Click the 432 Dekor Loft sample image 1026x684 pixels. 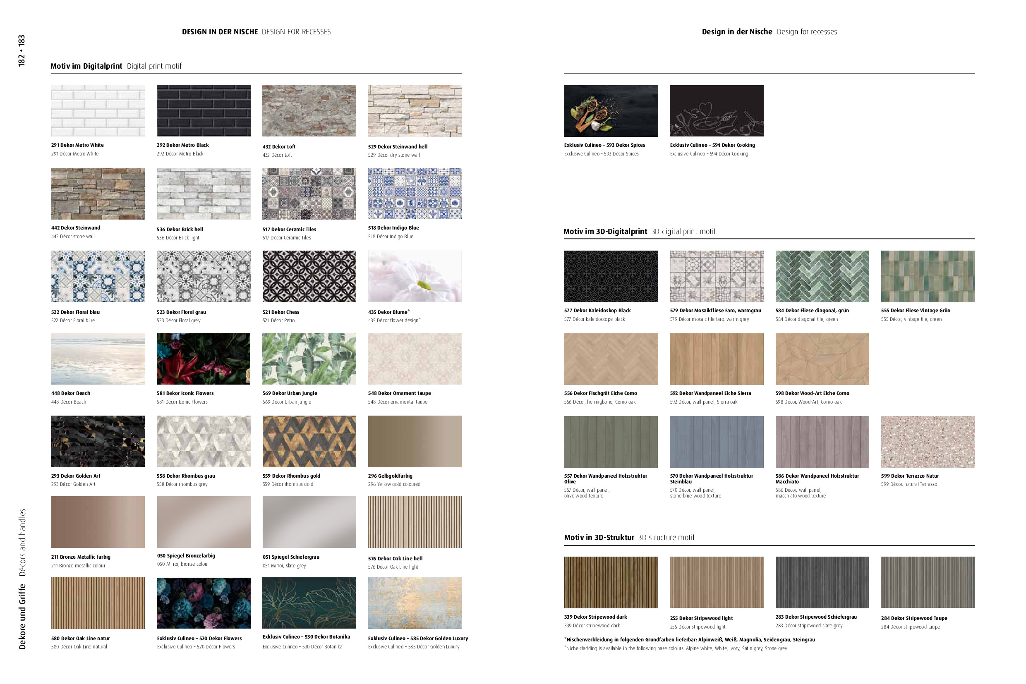pos(309,110)
